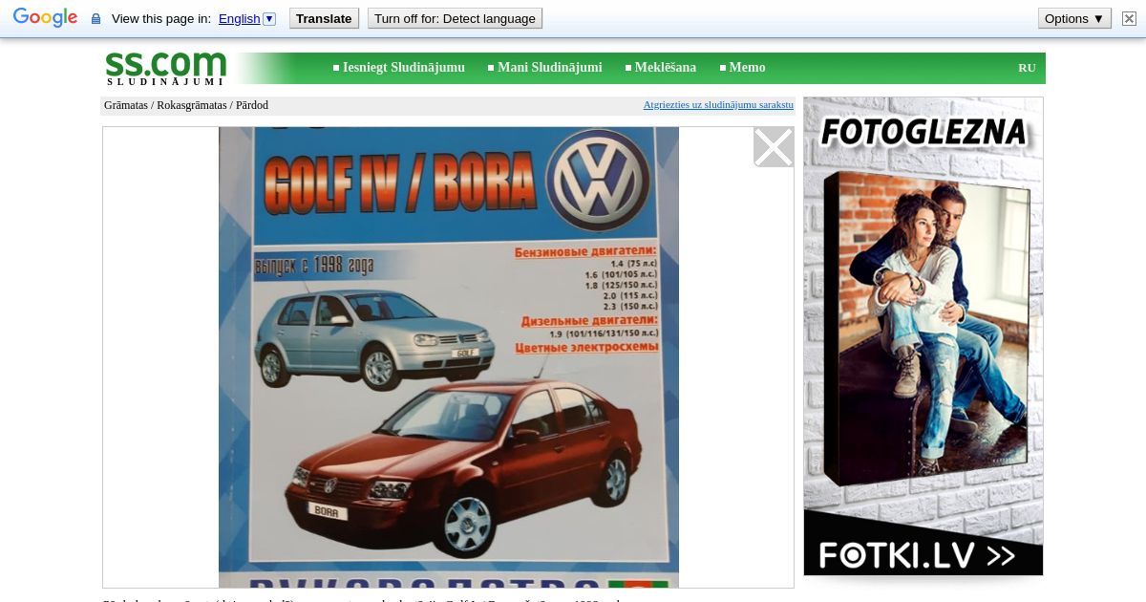Turn off translation for Detect language
The height and width of the screenshot is (602, 1146).
[x=455, y=19]
